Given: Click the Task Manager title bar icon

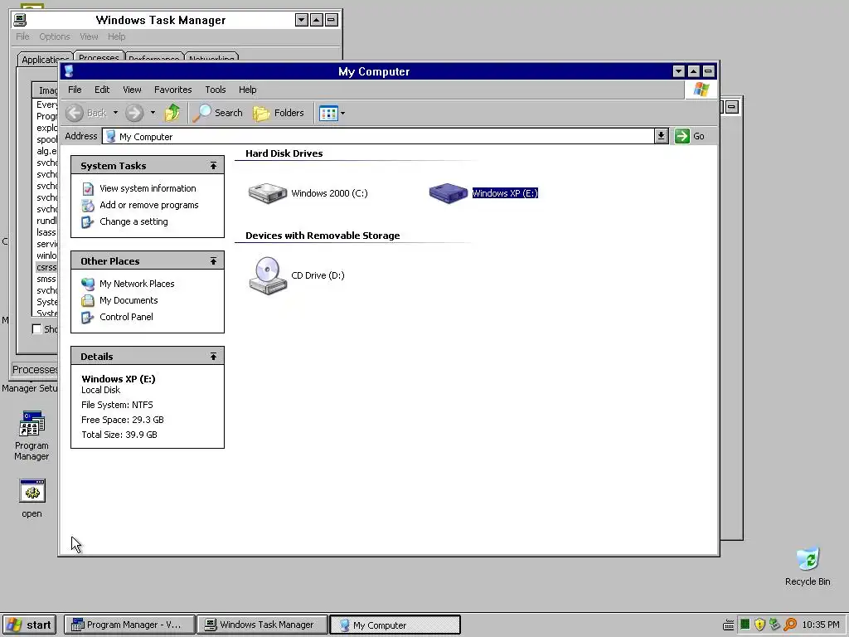Looking at the screenshot, I should (x=20, y=20).
